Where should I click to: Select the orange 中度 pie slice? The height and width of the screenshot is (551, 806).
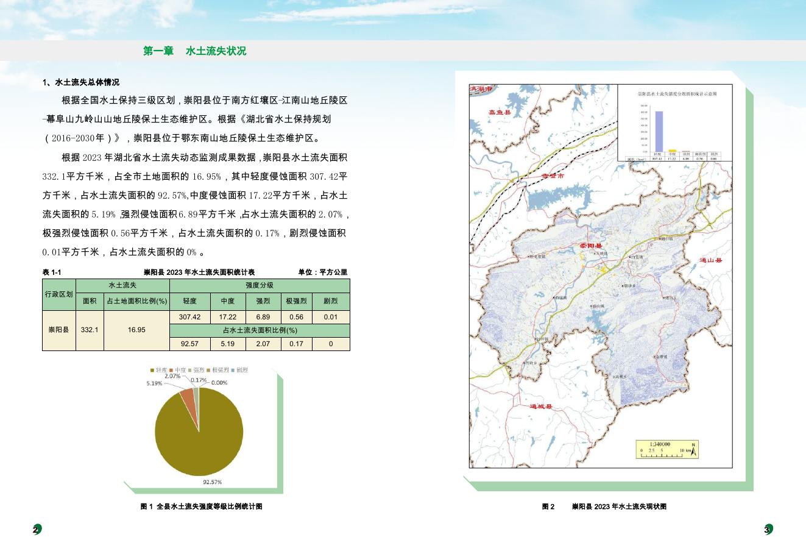[x=189, y=403]
